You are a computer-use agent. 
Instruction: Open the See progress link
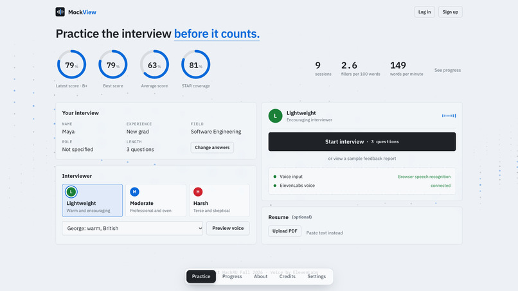(448, 70)
